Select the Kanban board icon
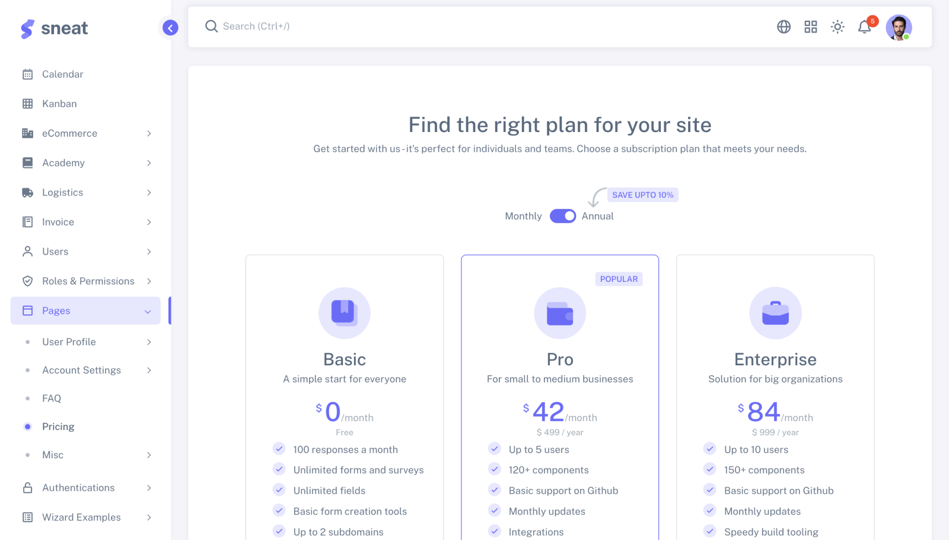949x540 pixels. pos(27,104)
